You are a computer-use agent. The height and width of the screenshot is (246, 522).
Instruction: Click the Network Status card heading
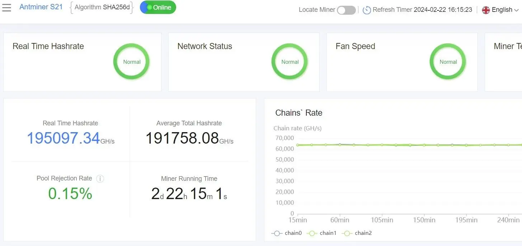pyautogui.click(x=204, y=46)
